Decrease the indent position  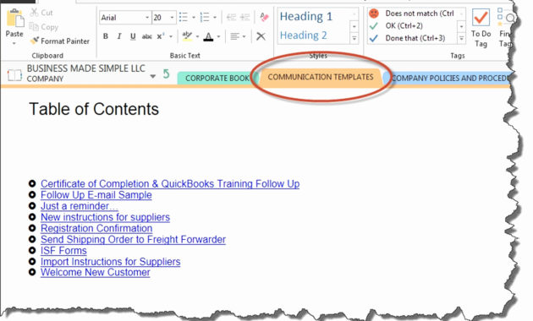pos(232,17)
